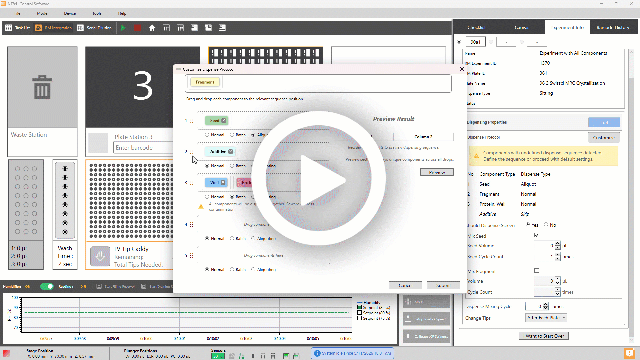The image size is (640, 360).
Task: Select Aliquoting for sequence row 4
Action: click(x=253, y=239)
